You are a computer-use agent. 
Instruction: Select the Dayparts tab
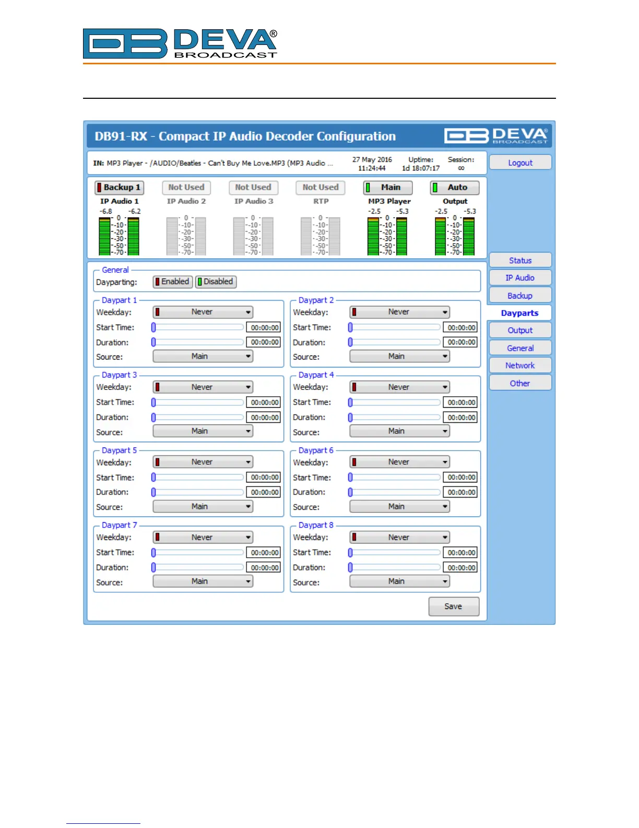(x=519, y=313)
